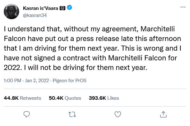Click the square affiliate badge beside the name
Viewport: 190px width, 126px height.
(62, 8)
